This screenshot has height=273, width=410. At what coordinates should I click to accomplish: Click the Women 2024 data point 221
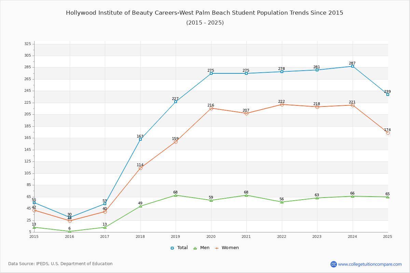(353, 105)
